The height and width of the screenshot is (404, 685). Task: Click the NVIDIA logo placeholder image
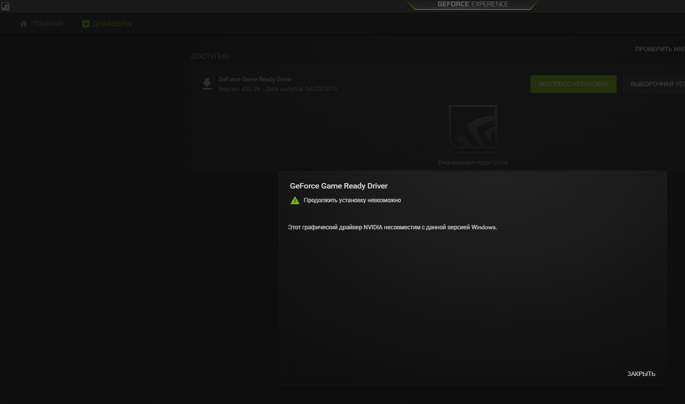[x=473, y=128]
